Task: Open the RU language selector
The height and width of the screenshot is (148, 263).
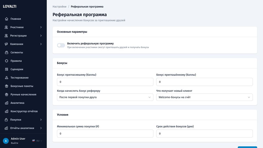Action: 37,141
